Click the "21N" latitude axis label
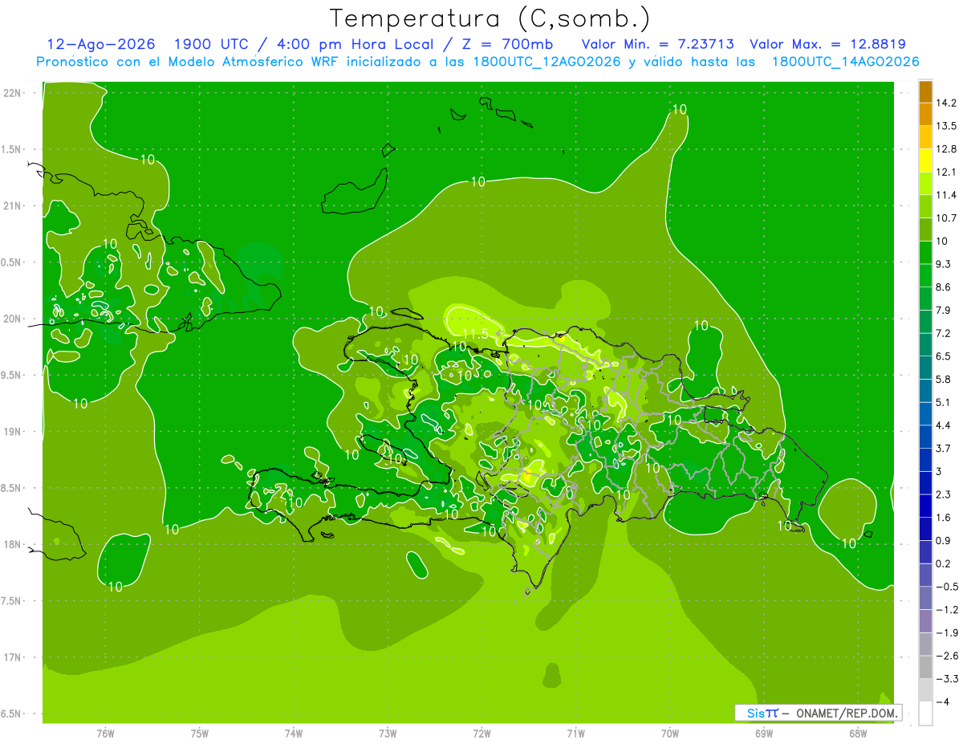Screen dimensions: 963x744 pyautogui.click(x=13, y=206)
